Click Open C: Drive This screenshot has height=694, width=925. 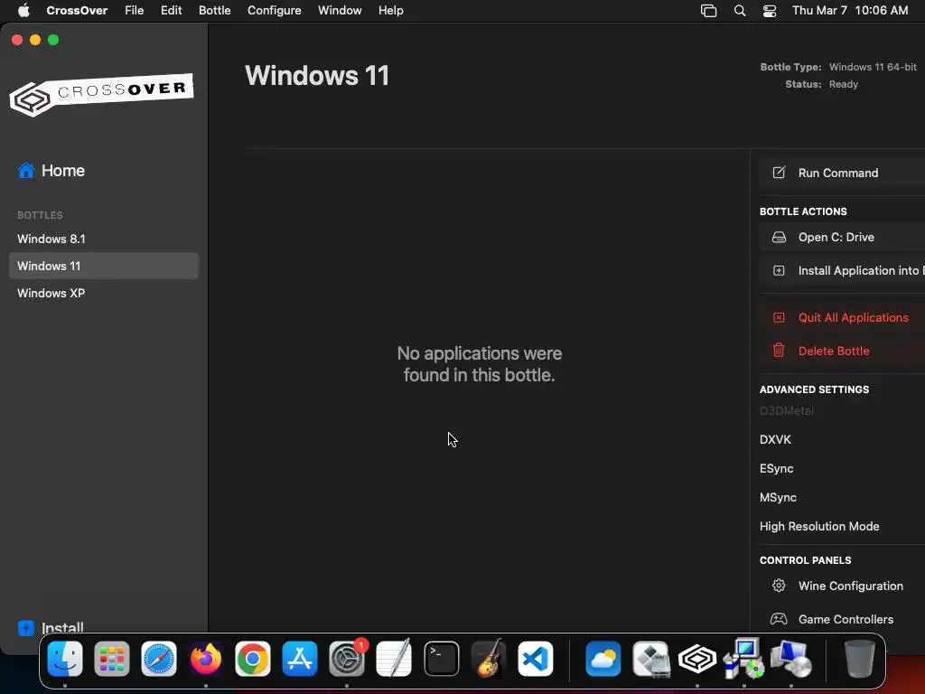coord(842,238)
